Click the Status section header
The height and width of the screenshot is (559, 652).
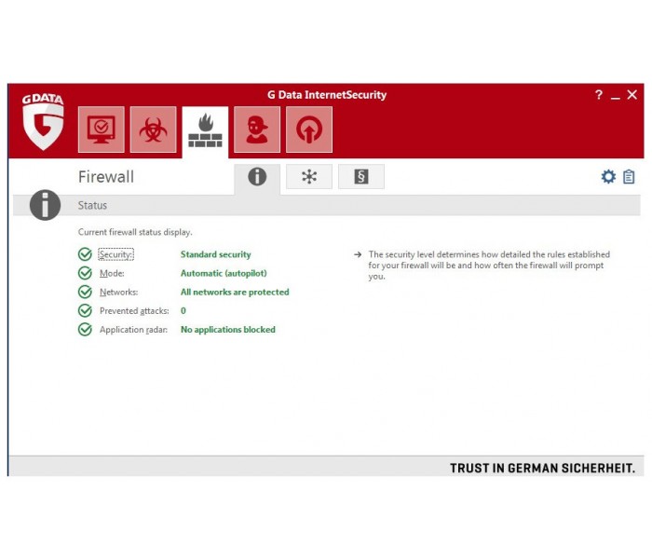tap(326, 205)
